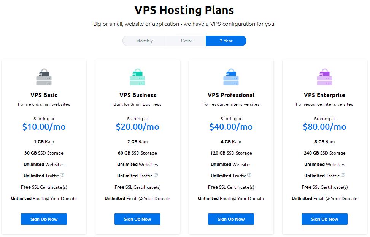
Task: Click the traffic info icon in VPS Professional
Action: click(x=249, y=174)
